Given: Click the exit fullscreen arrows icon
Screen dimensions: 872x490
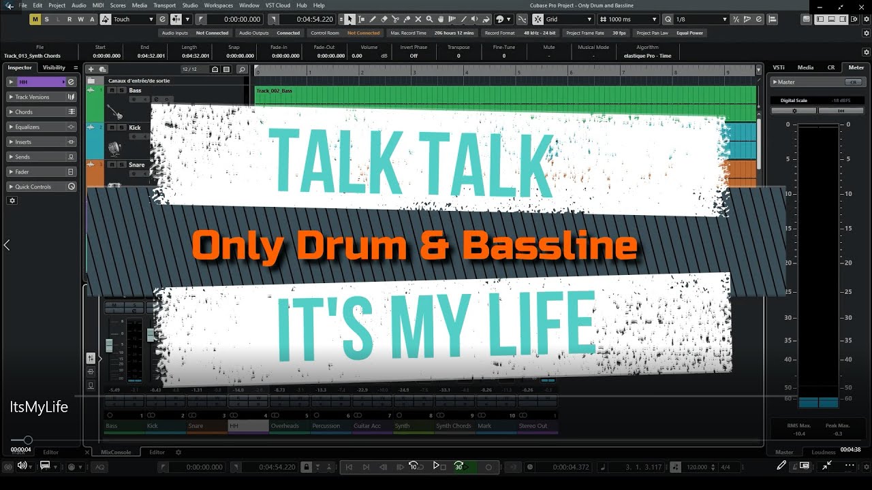Looking at the screenshot, I should point(827,465).
